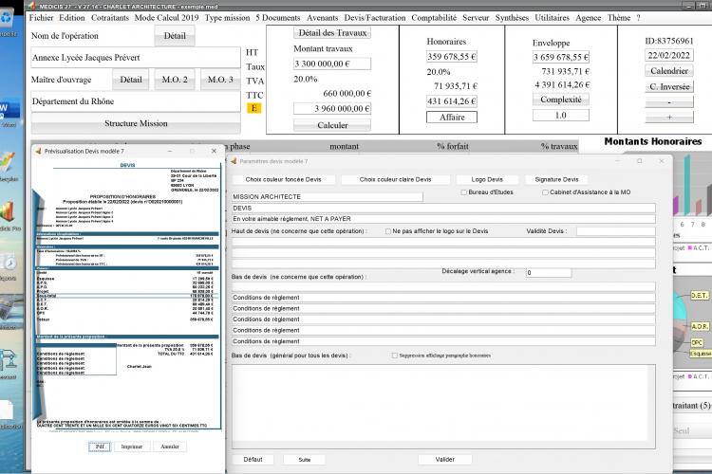Click the Valider button
The image size is (712, 474).
tap(445, 460)
